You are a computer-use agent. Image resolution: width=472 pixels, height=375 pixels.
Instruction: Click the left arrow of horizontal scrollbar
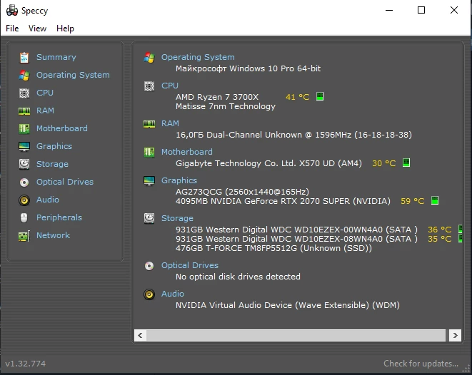coord(140,335)
